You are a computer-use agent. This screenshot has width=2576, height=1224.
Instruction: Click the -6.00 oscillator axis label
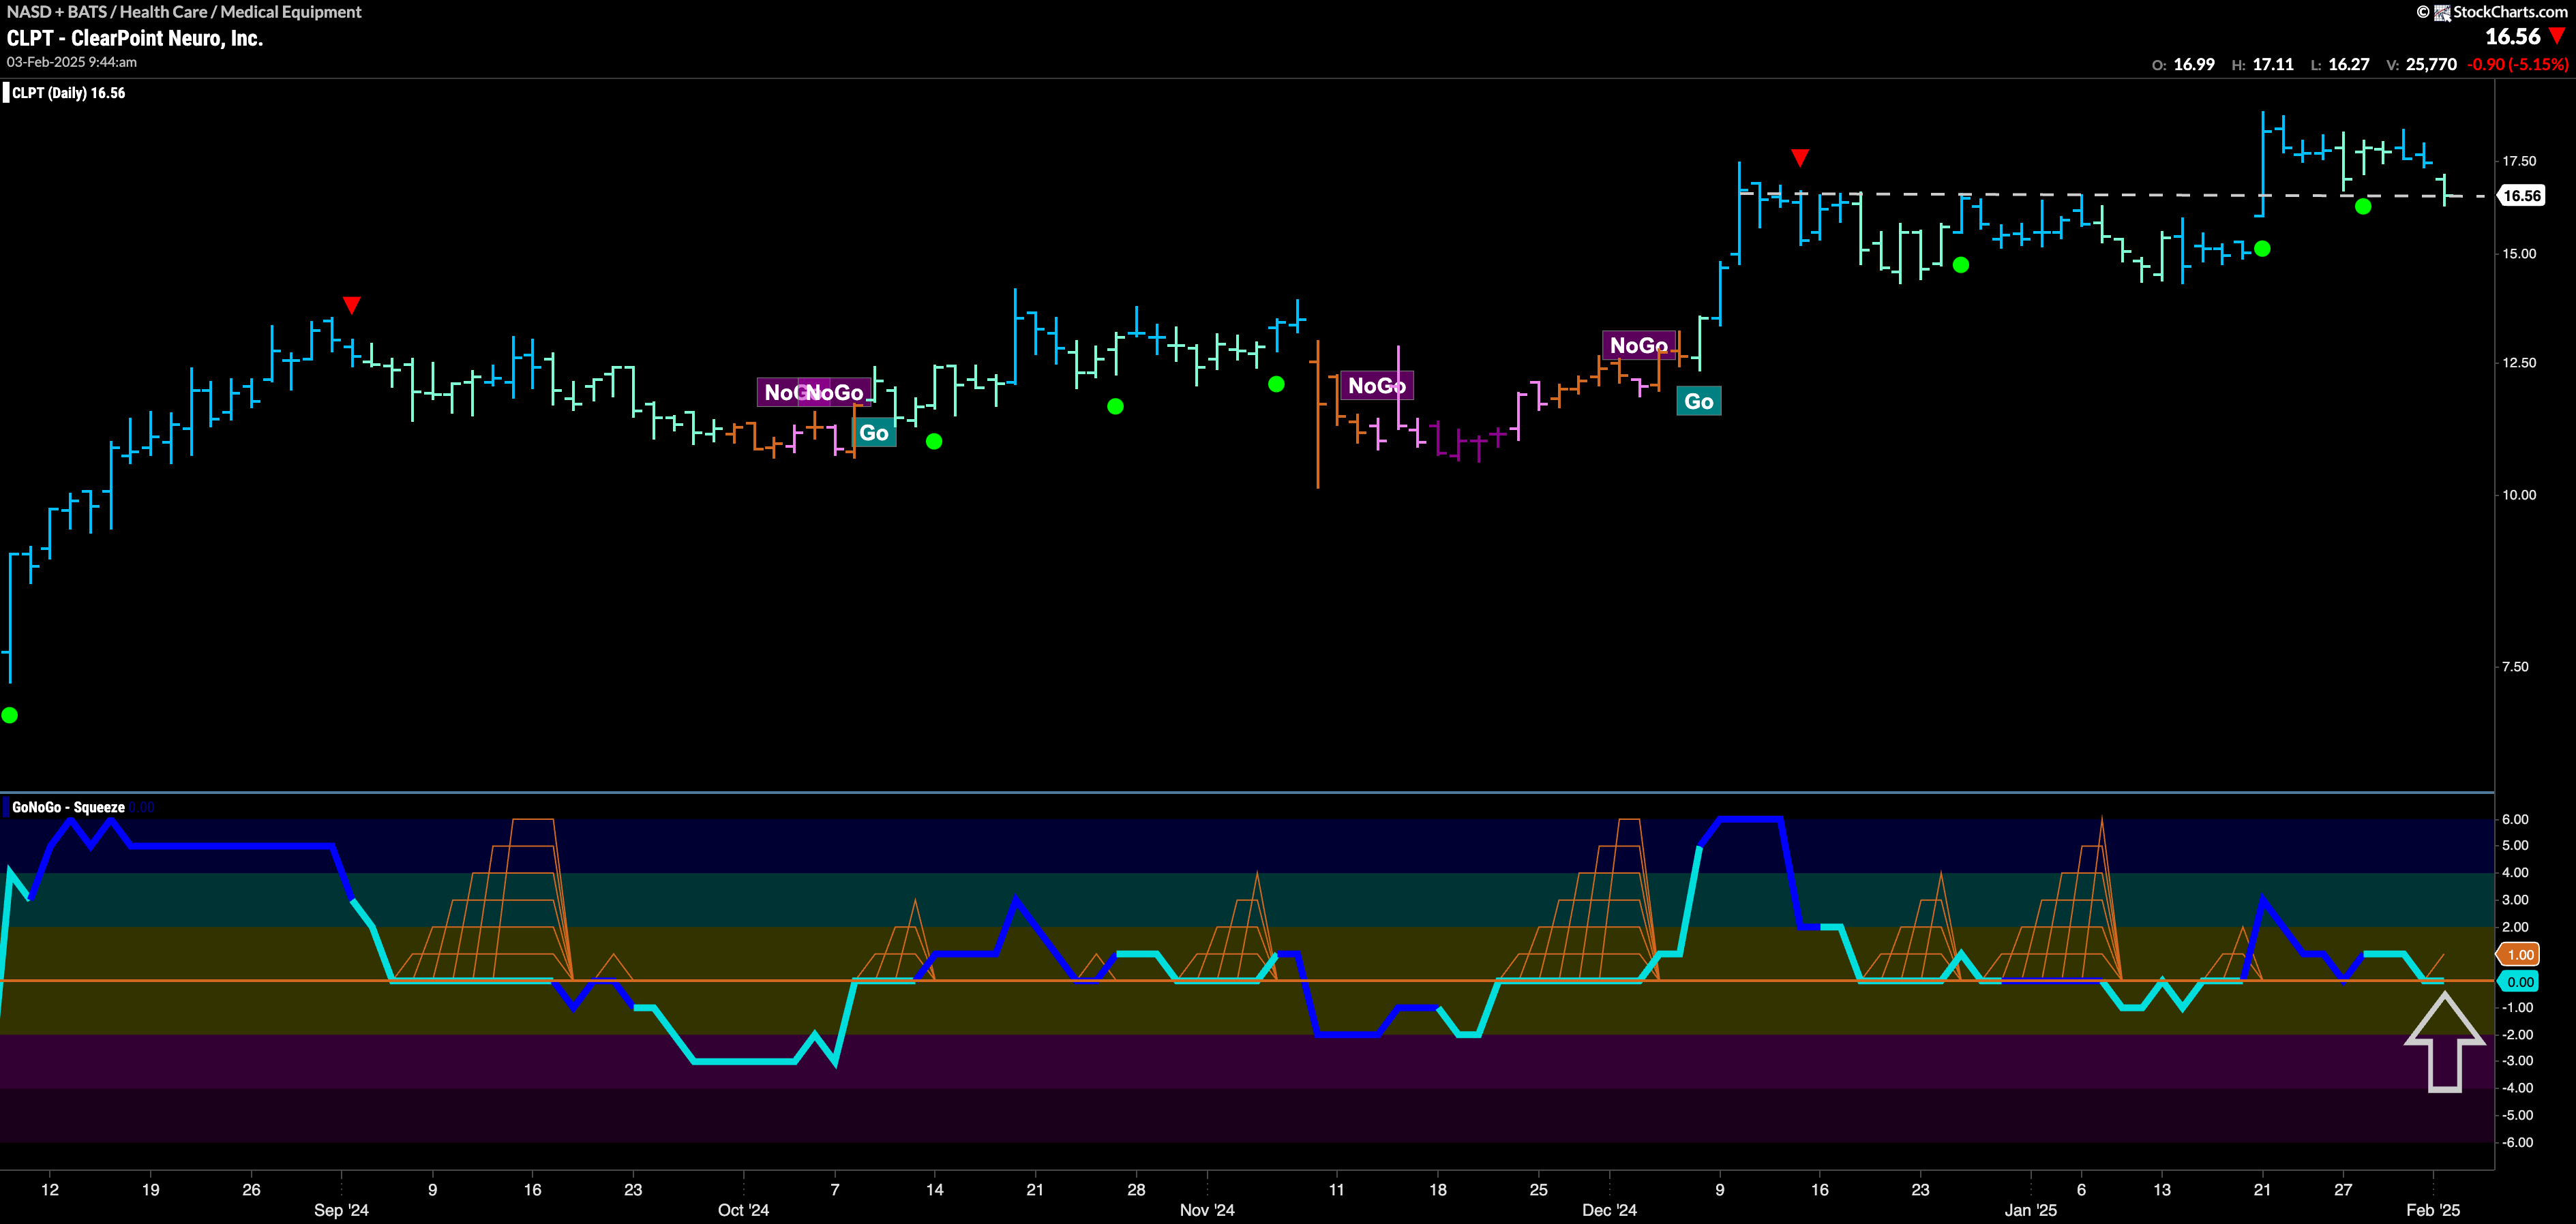(2517, 1142)
